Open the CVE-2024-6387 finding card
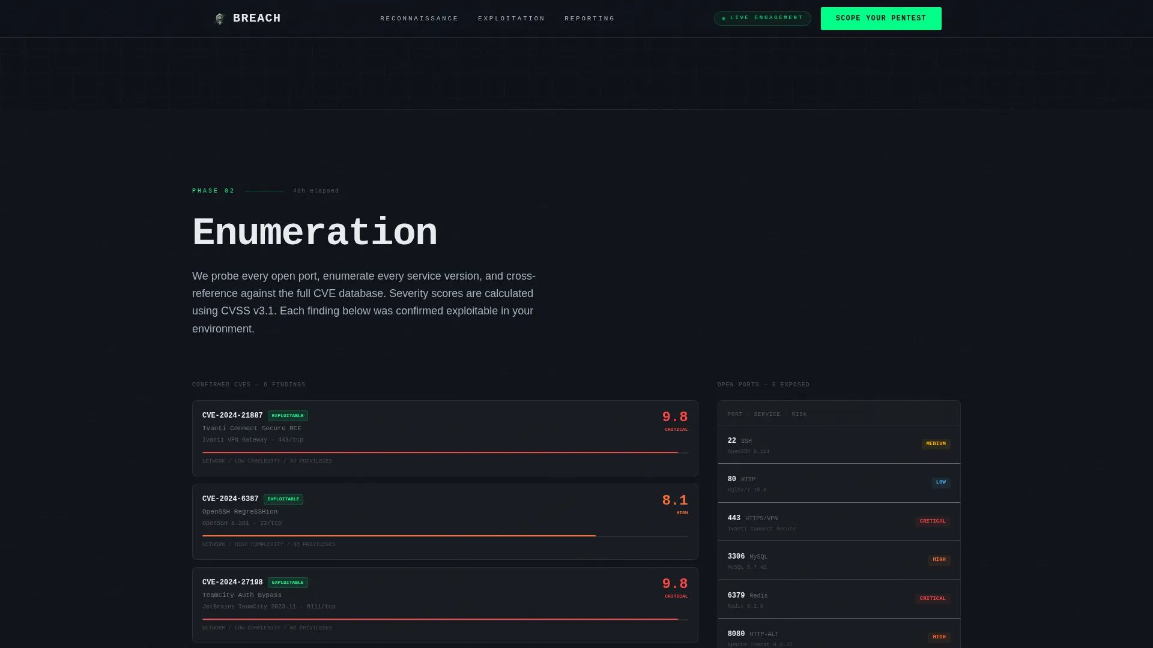This screenshot has height=648, width=1153. pos(445,521)
